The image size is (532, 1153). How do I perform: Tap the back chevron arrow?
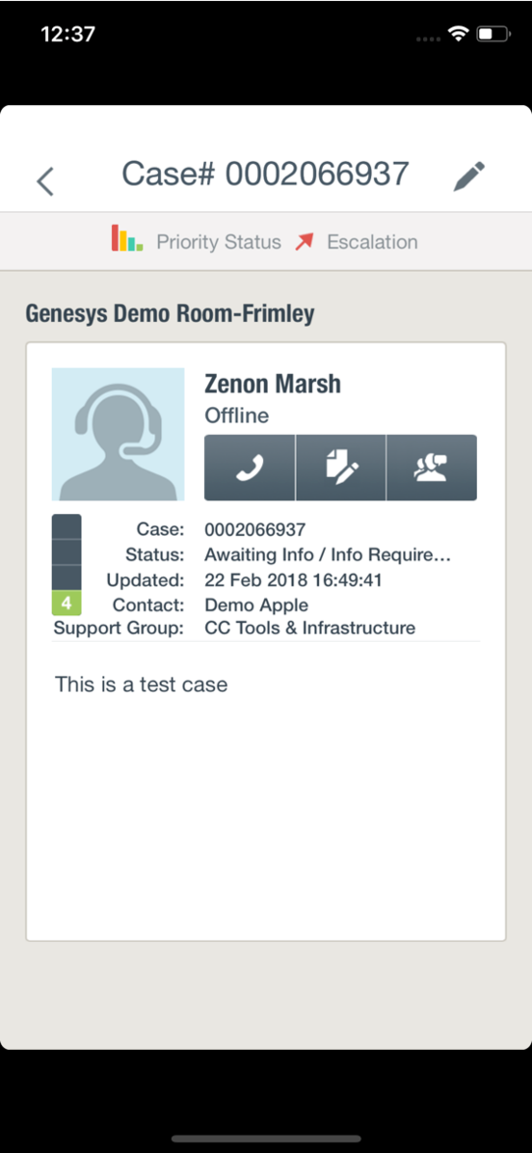(x=45, y=181)
